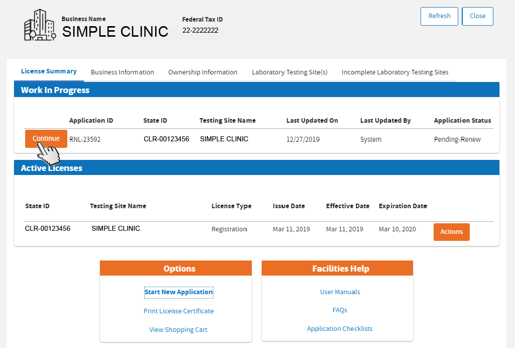Open Actions menu for active license
Image resolution: width=515 pixels, height=348 pixels.
(451, 232)
